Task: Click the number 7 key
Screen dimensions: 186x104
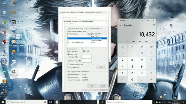Action: click(x=123, y=60)
